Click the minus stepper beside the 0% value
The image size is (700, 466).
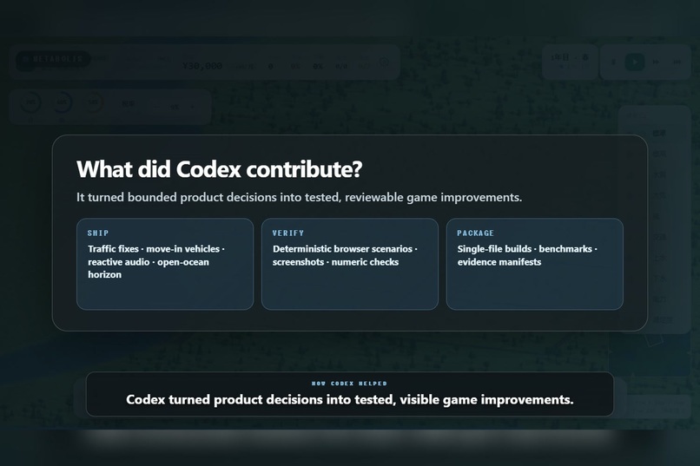click(156, 107)
